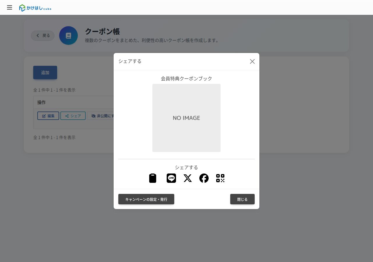Viewport: 373px width, 262px height.
Task: Close the share dialog with the X
Action: [252, 61]
